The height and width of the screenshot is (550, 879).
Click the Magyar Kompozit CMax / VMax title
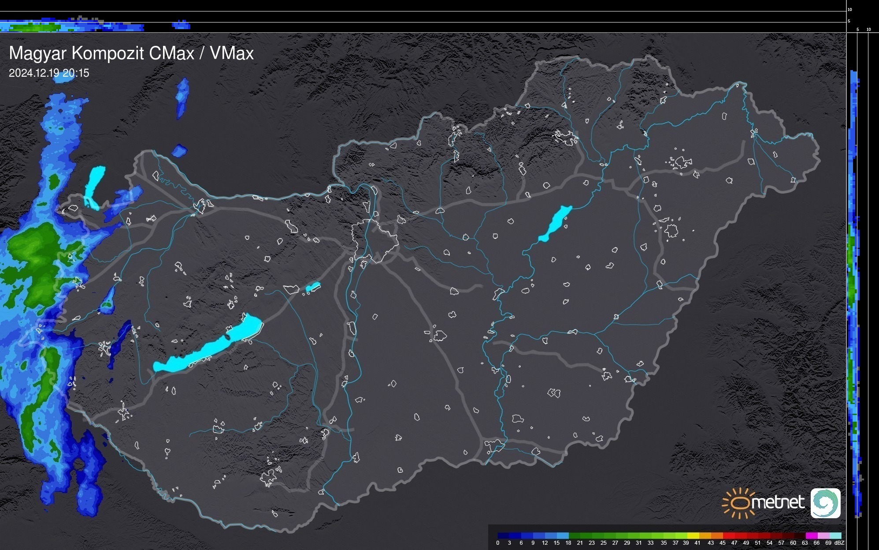click(131, 53)
